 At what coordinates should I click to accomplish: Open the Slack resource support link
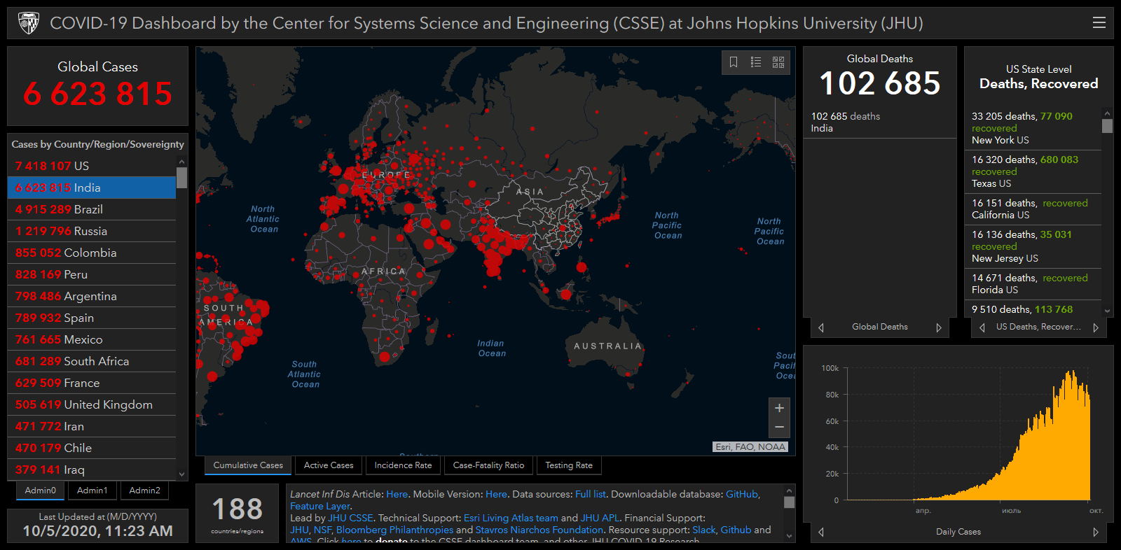point(704,530)
